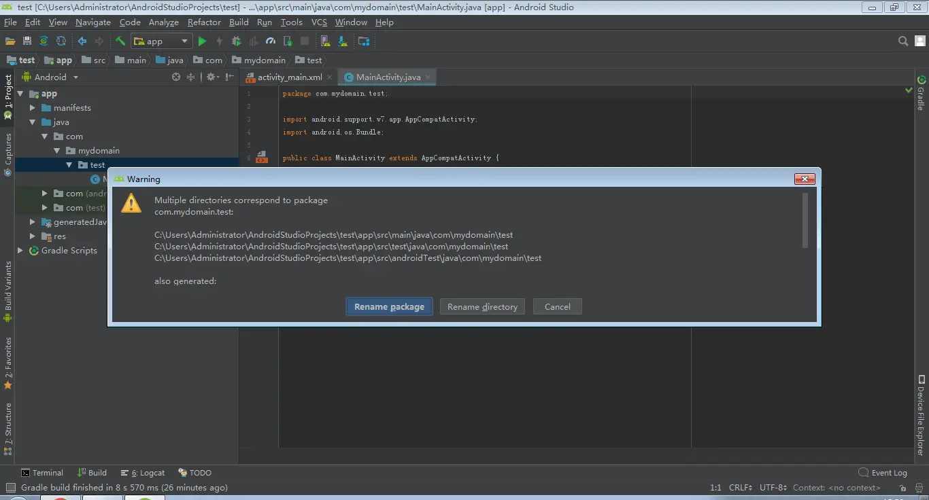The image size is (929, 500).
Task: Run app with the green play icon
Action: point(202,41)
